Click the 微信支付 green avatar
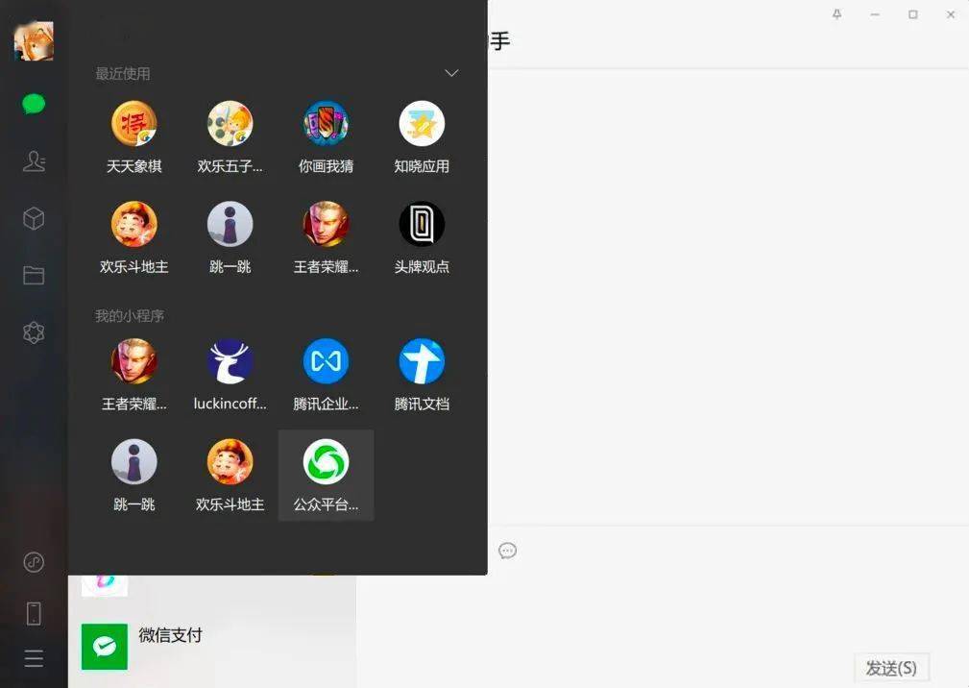Screen dimensions: 969x688 coord(105,647)
